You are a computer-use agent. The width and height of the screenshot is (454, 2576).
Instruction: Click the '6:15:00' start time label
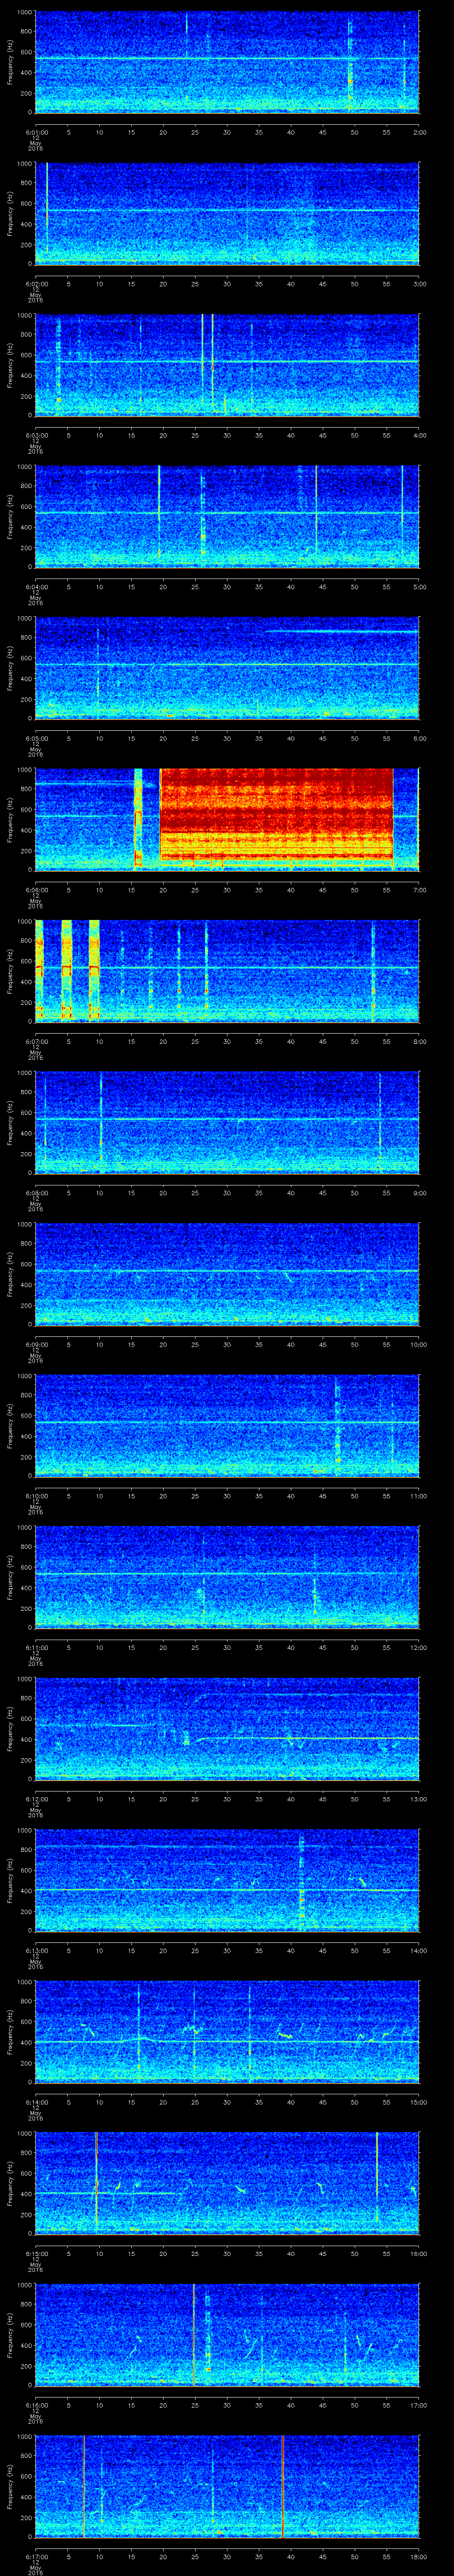pos(36,2253)
